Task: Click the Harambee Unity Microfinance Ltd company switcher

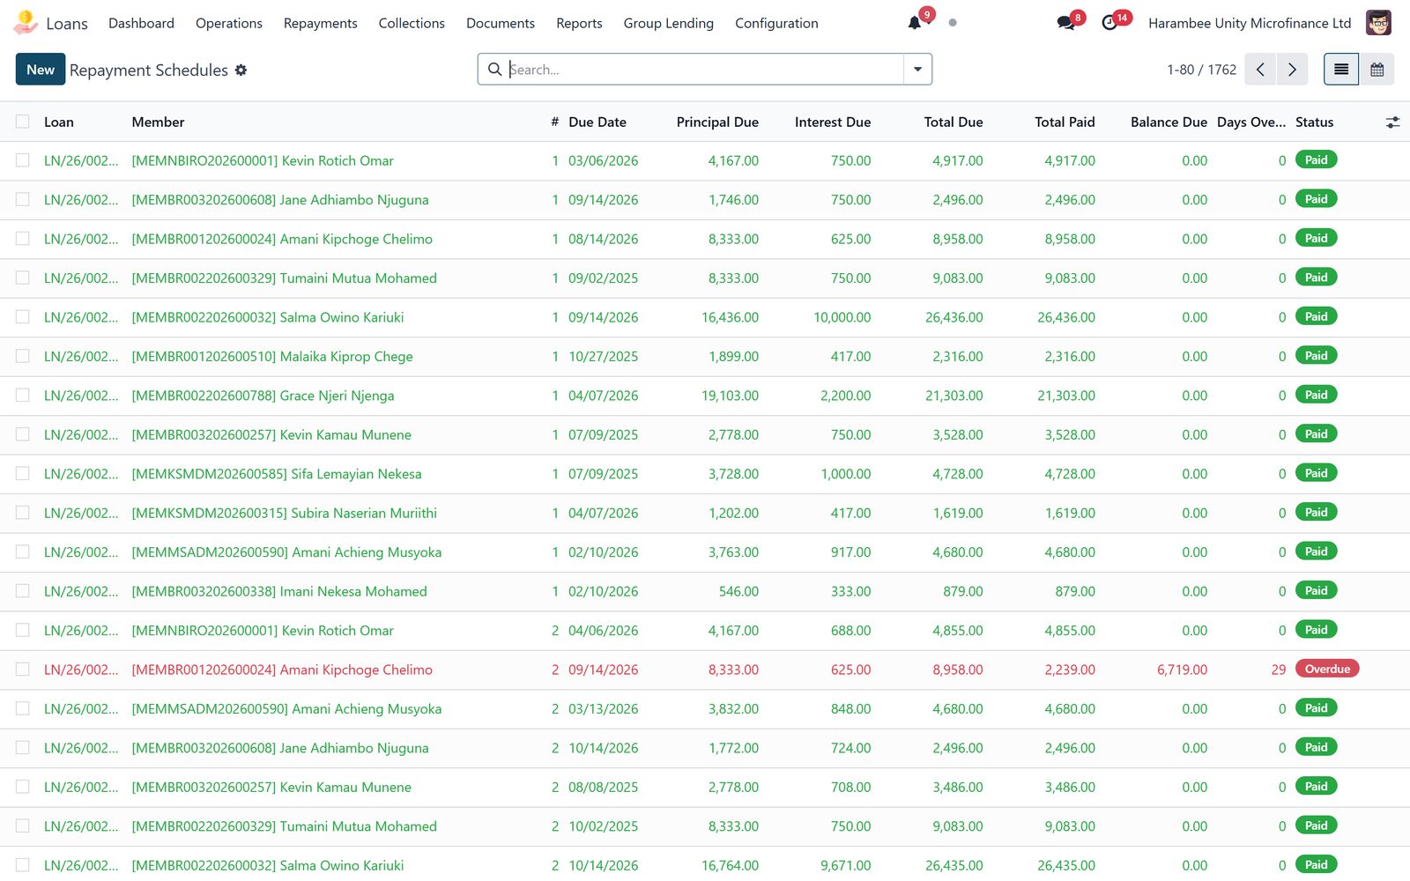Action: (x=1250, y=23)
